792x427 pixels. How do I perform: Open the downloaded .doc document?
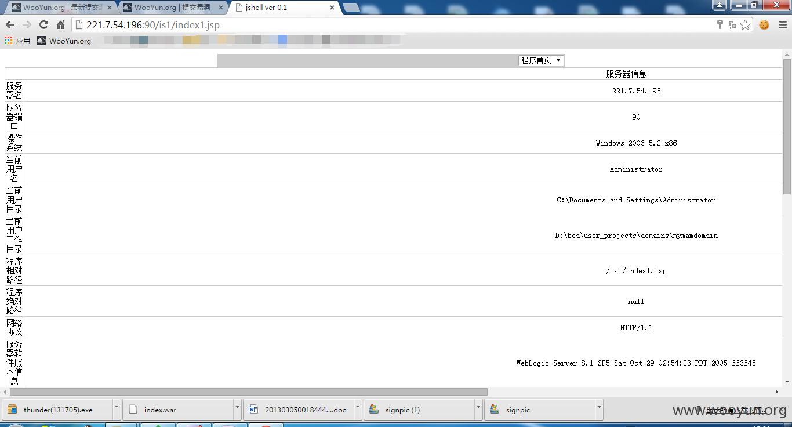(x=299, y=410)
